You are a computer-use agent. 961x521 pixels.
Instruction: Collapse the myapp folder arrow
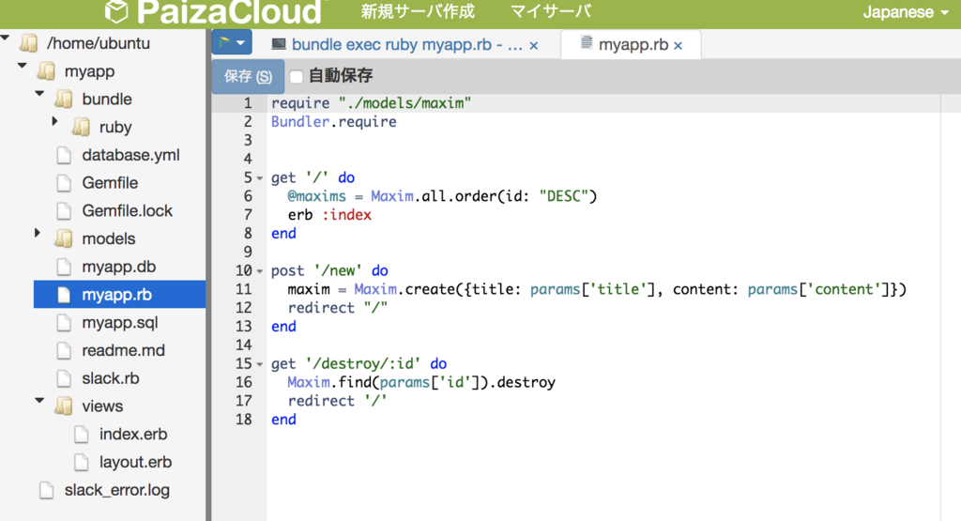[x=23, y=66]
